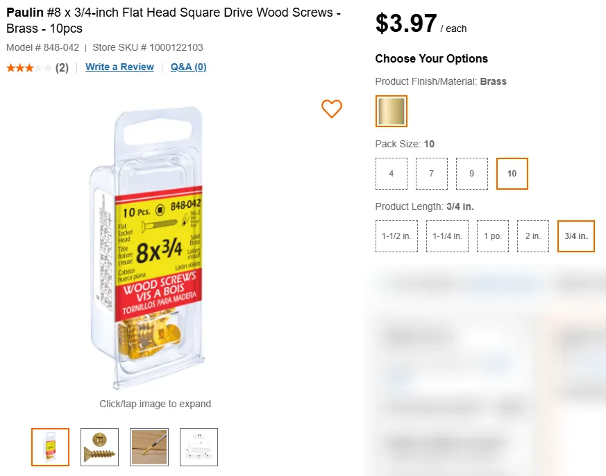The width and height of the screenshot is (606, 476).
Task: Open the dimensions diagram thumbnail
Action: coord(199,447)
